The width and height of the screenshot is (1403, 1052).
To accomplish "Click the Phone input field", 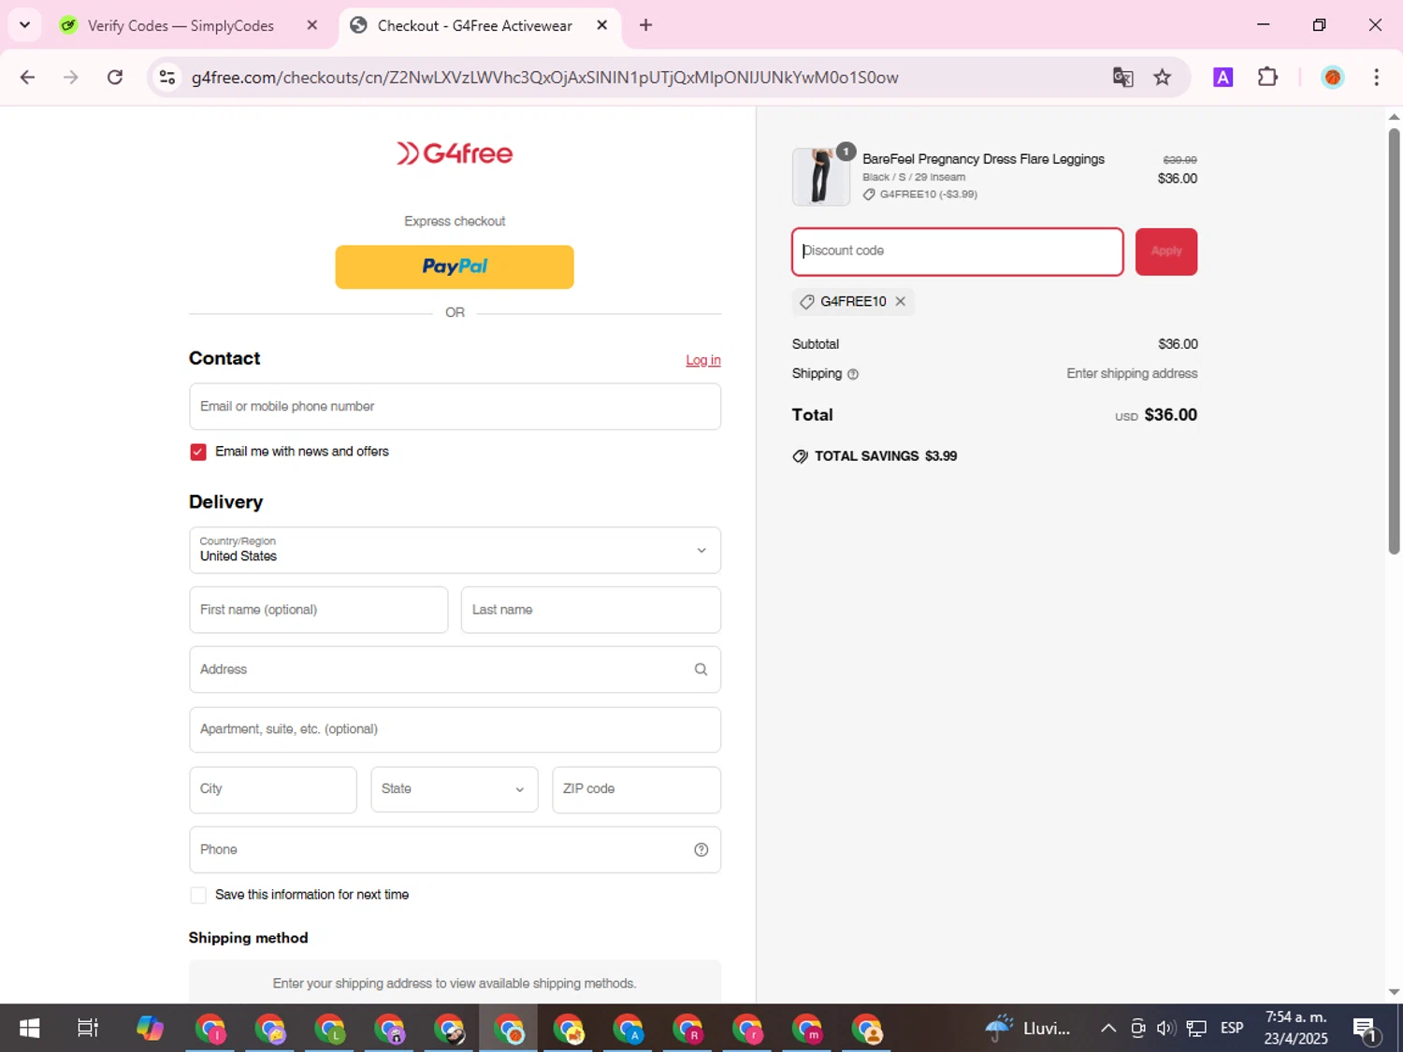I will click(x=455, y=849).
